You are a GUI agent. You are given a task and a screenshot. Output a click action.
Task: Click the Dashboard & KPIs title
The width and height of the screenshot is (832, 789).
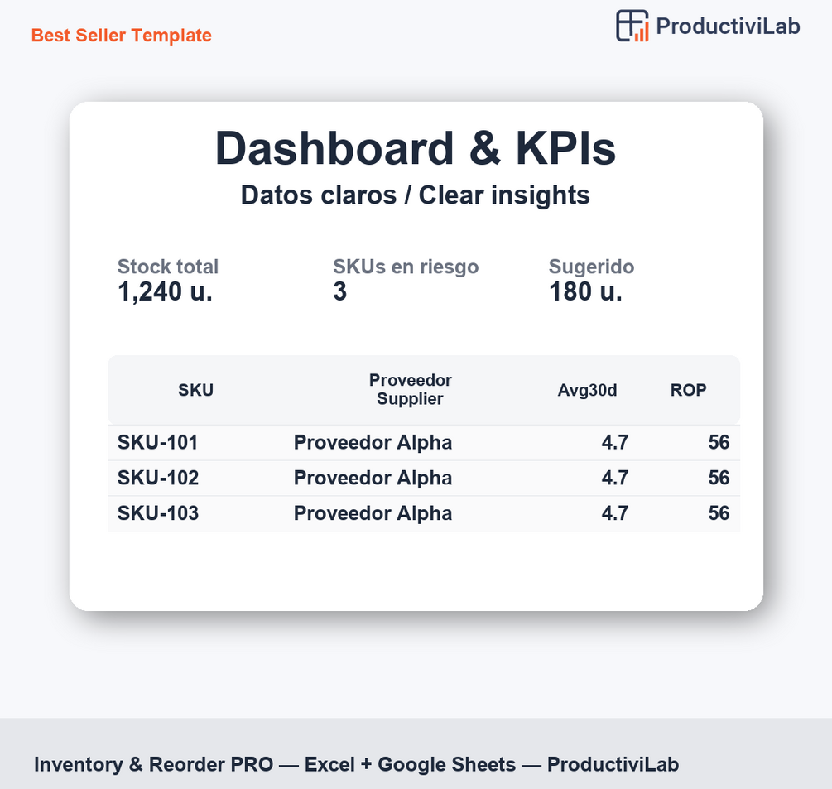[416, 149]
